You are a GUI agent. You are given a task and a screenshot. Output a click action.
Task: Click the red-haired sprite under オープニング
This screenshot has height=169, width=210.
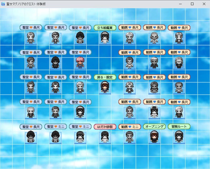[154, 137]
